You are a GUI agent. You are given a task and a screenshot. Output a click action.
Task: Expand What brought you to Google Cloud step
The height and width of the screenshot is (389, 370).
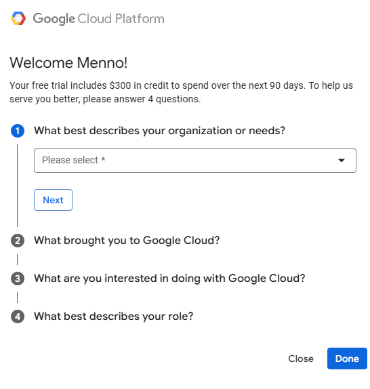point(127,241)
